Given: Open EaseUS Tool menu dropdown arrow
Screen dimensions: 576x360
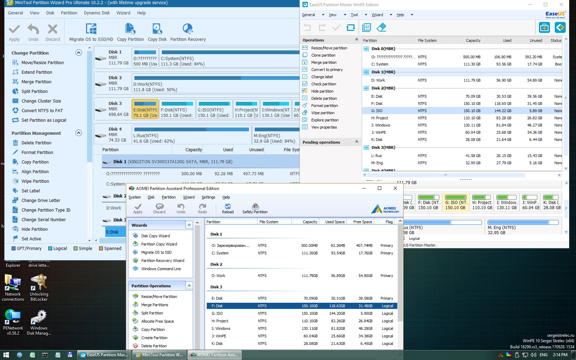Looking at the screenshot, I should (366, 15).
